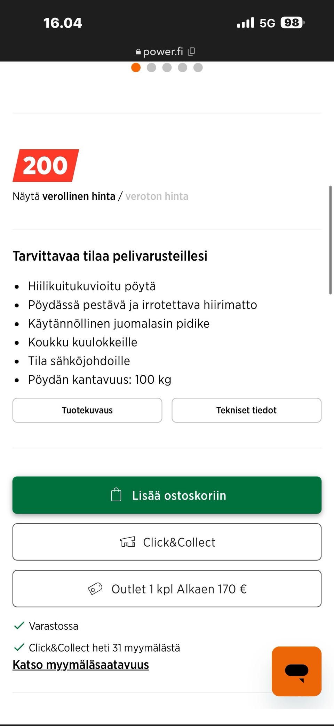334x726 pixels.
Task: Tap the 5G network indicator
Action: 266,22
